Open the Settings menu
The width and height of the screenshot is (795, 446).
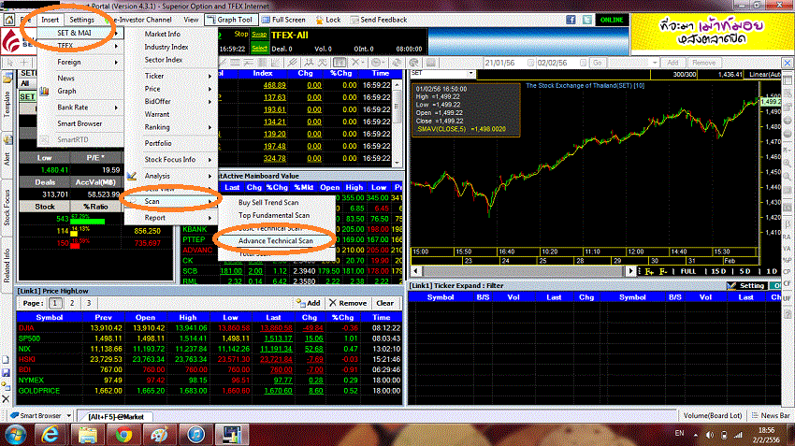pos(81,20)
